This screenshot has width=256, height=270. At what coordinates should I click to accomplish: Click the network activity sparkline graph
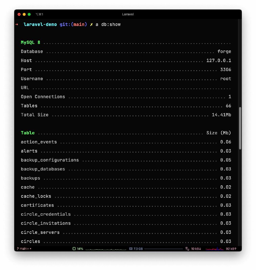point(214,249)
